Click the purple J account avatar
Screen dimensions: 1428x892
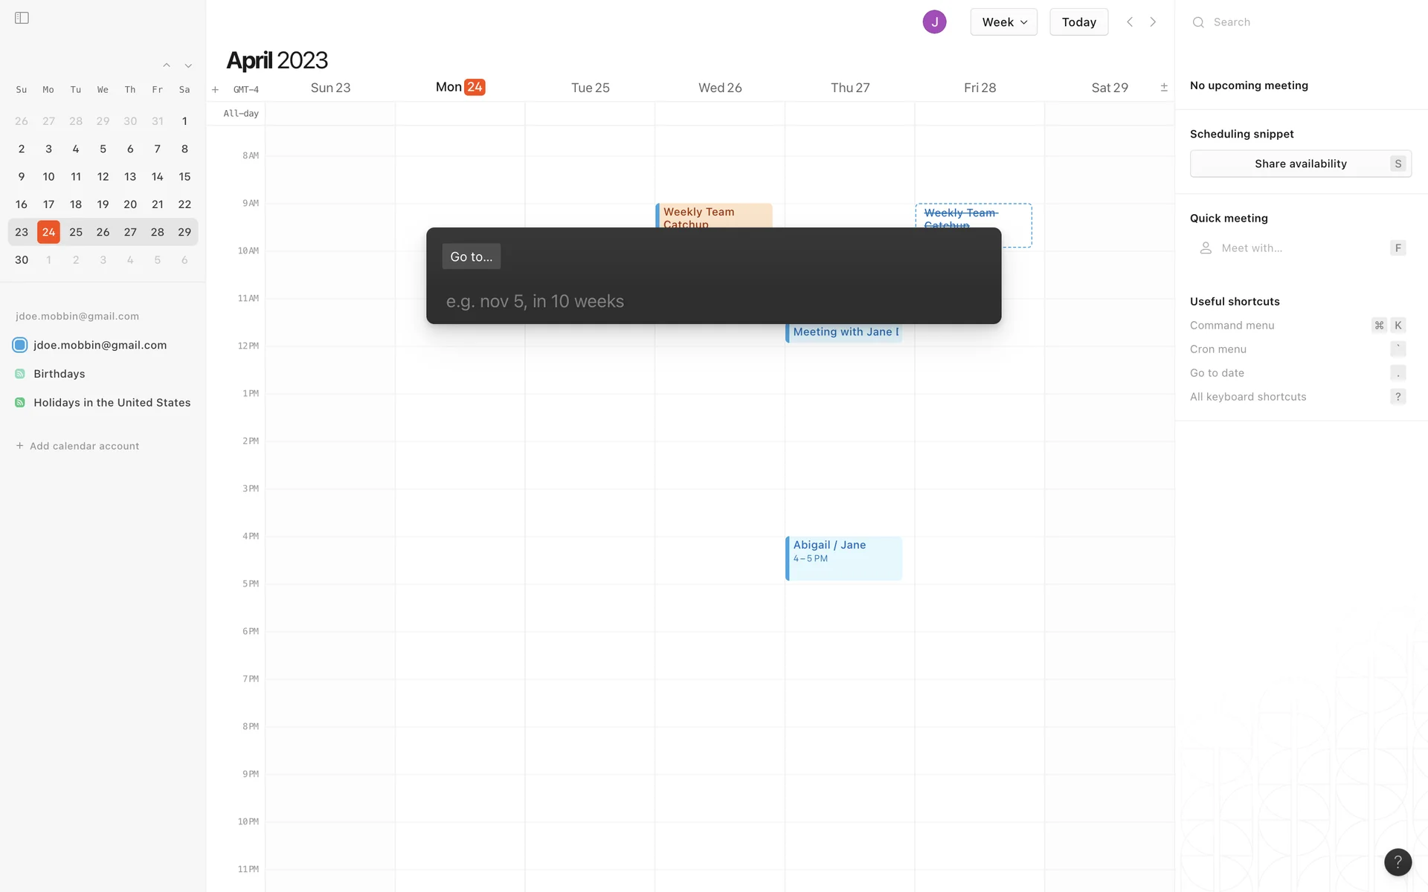[x=934, y=22]
